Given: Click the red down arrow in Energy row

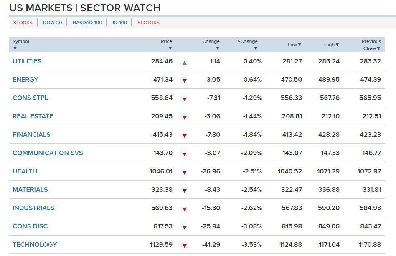Looking at the screenshot, I should coord(185,81).
